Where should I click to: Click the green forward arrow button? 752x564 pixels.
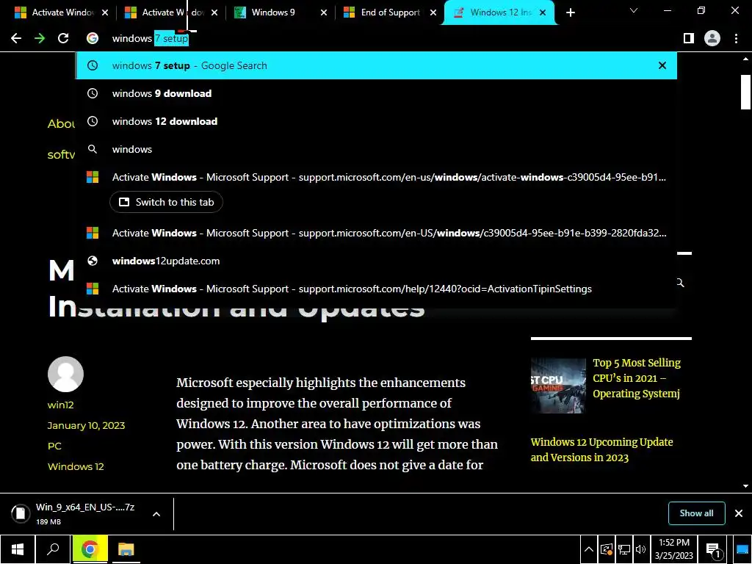[40, 38]
